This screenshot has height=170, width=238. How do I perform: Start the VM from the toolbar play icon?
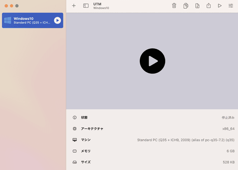click(x=220, y=6)
